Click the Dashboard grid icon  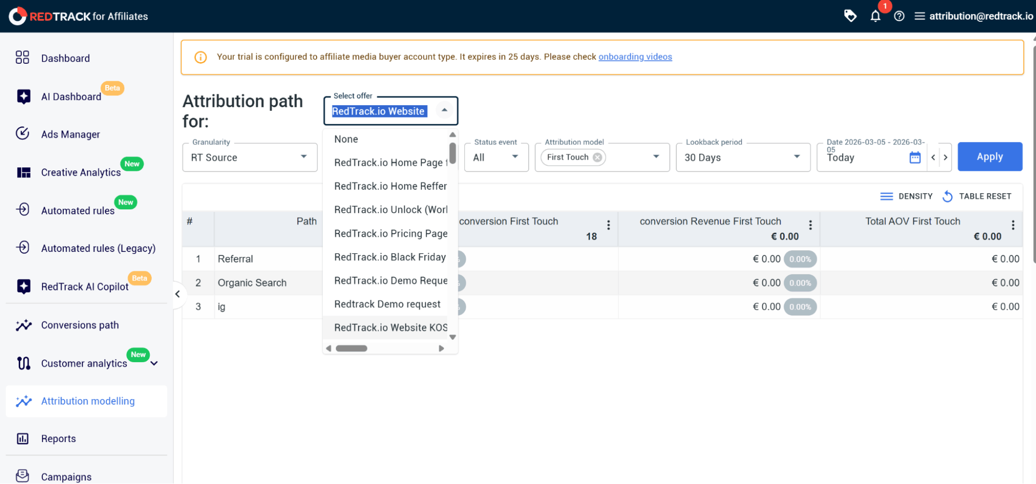point(22,58)
